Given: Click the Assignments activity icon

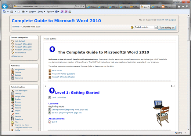Looking at the screenshot, I should (x=12, y=69).
